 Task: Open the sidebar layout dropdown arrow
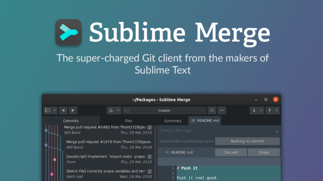pos(54,110)
